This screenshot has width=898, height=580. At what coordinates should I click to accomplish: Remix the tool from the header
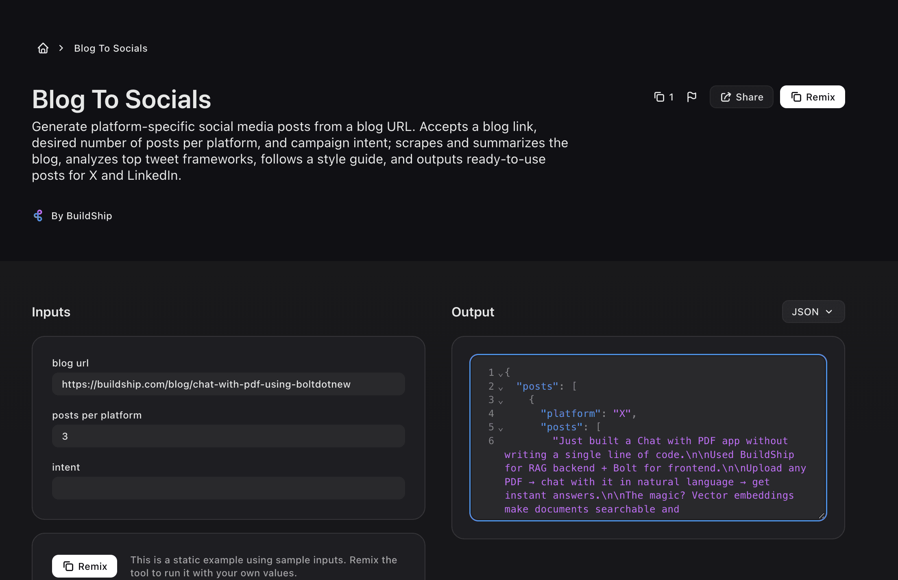[x=812, y=97]
